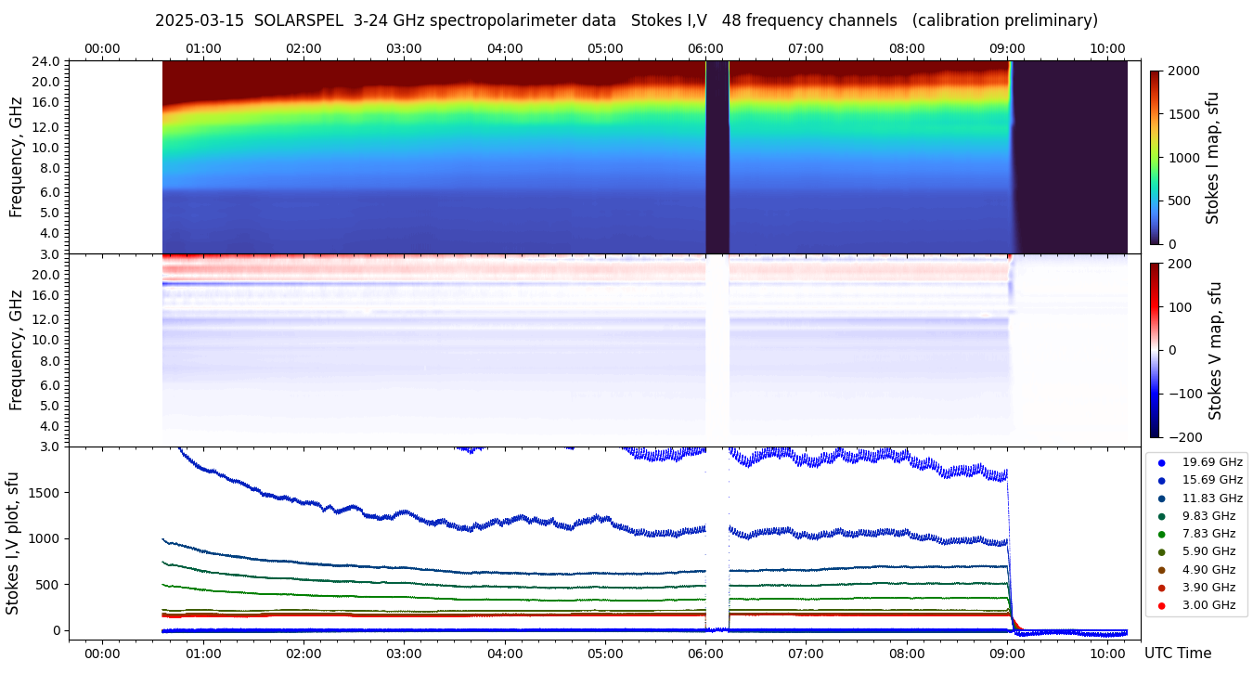Click the 09:00 tick label on top axis
1253x673 pixels.
click(1007, 48)
